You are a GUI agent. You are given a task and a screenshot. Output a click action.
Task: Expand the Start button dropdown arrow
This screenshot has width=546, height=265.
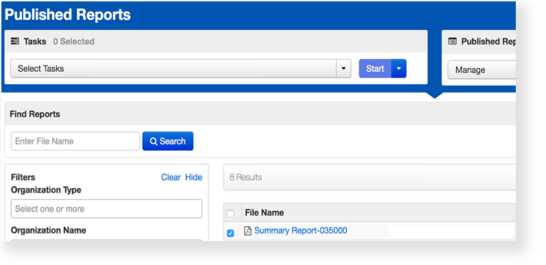tap(399, 68)
